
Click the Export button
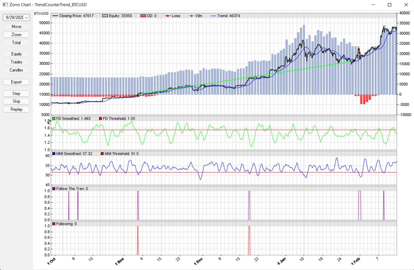[16, 82]
